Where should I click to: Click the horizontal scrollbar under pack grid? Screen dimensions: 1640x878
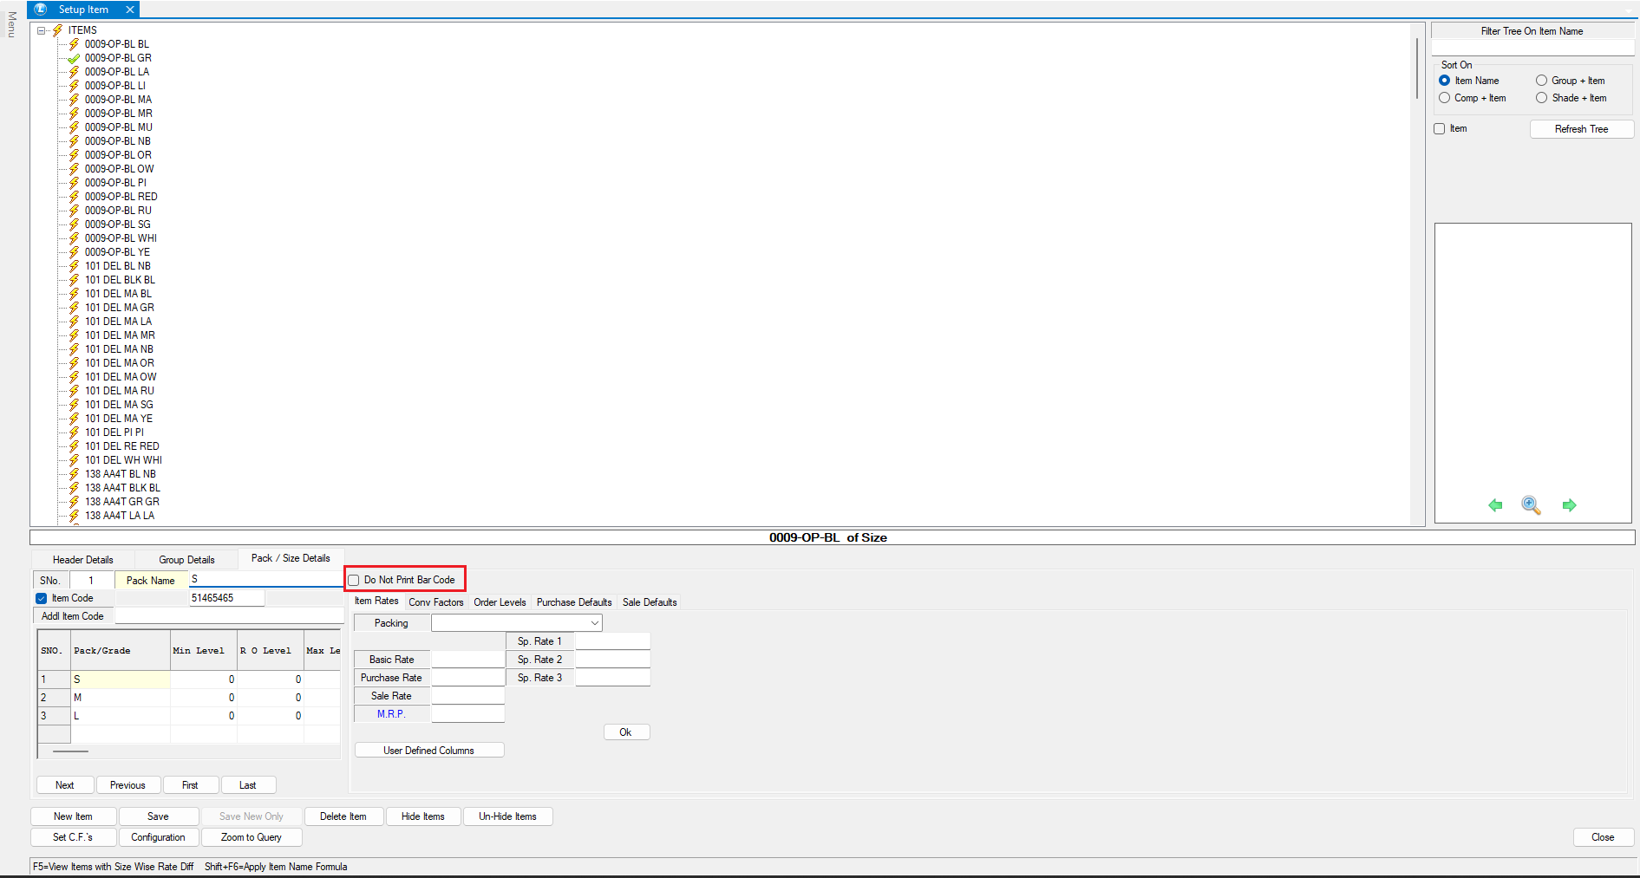tap(71, 751)
